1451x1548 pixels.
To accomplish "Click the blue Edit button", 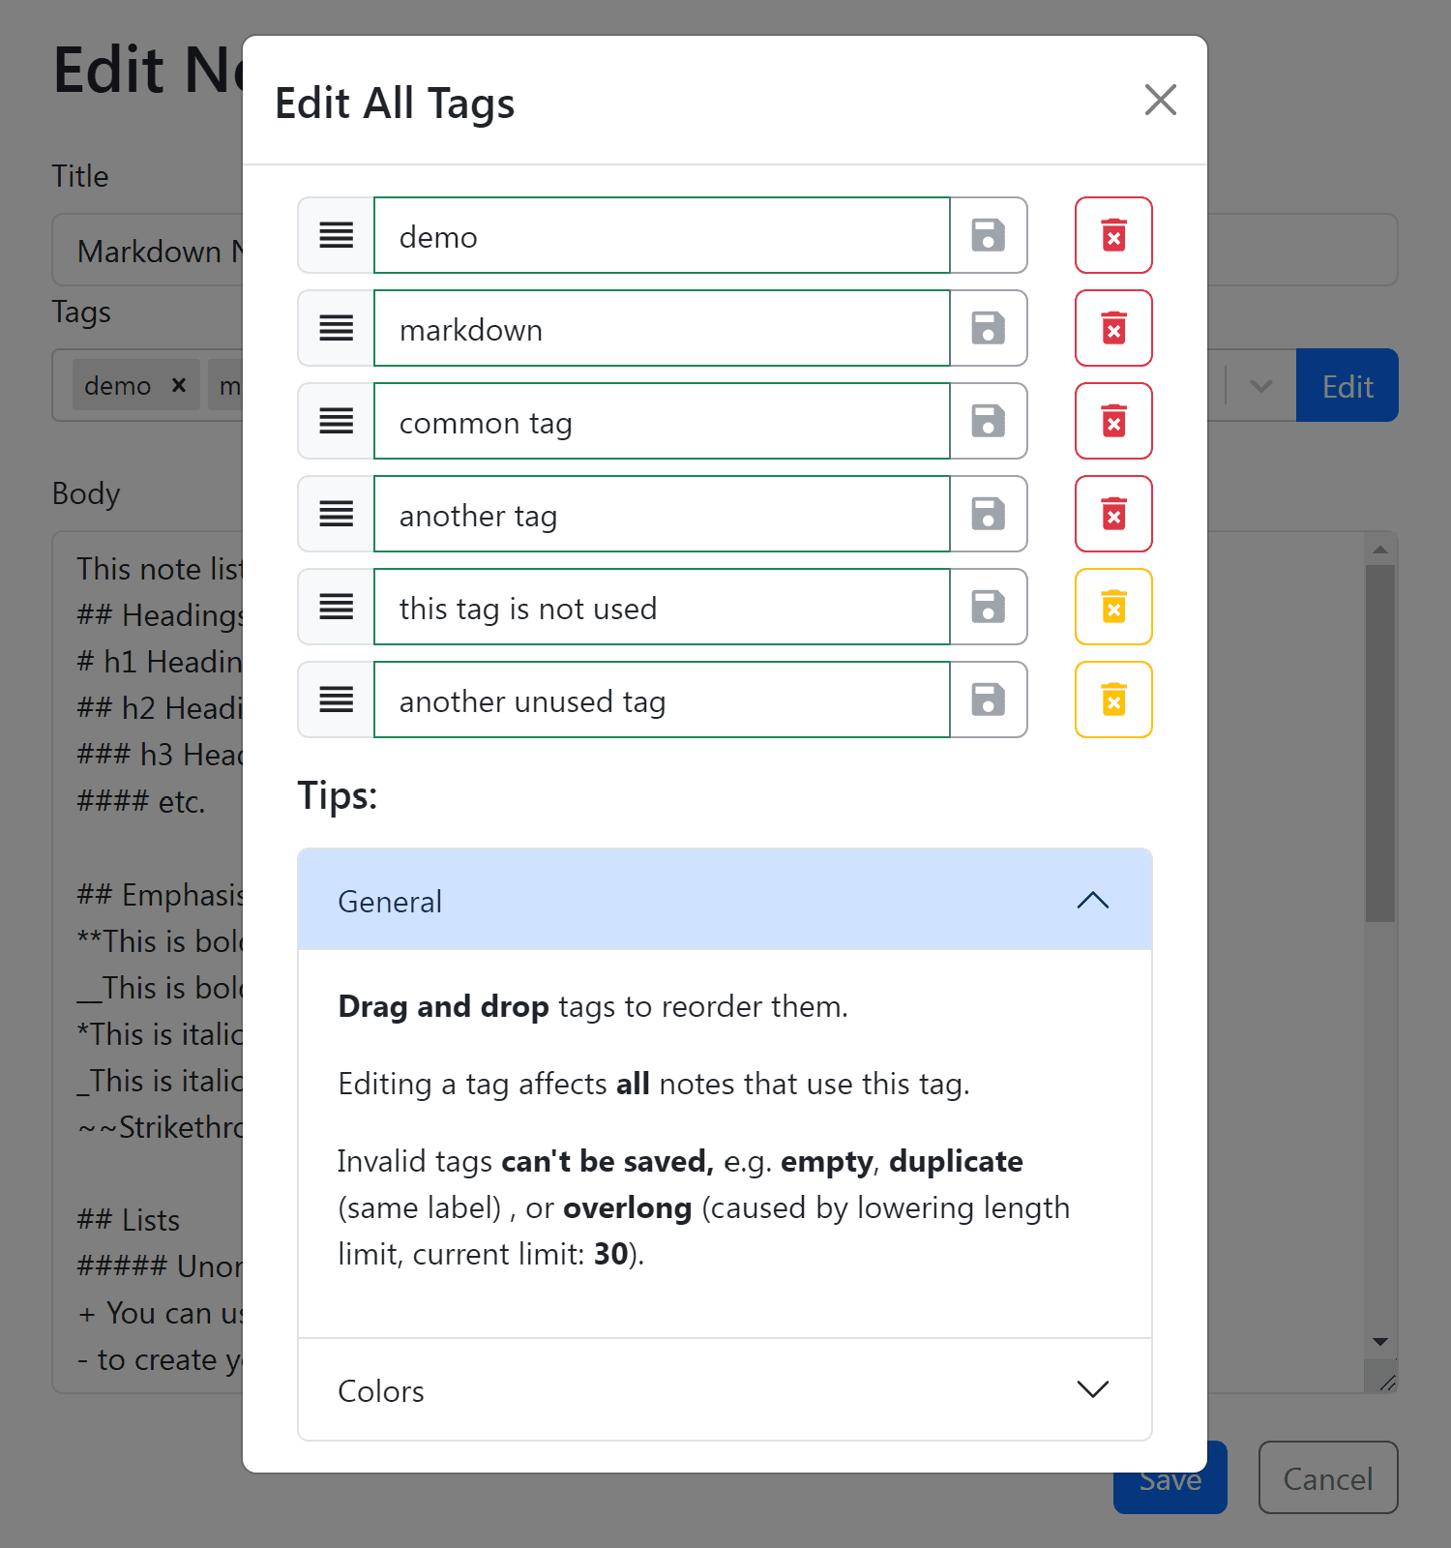I will [1346, 385].
